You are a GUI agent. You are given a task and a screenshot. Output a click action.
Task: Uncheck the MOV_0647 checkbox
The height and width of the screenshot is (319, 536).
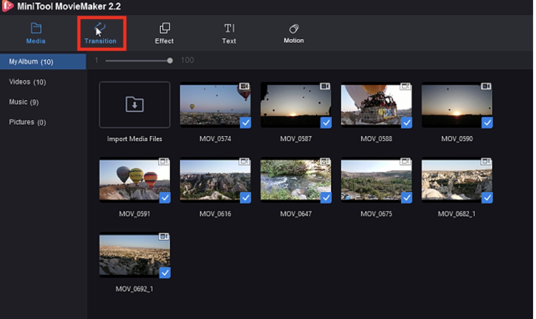point(326,197)
